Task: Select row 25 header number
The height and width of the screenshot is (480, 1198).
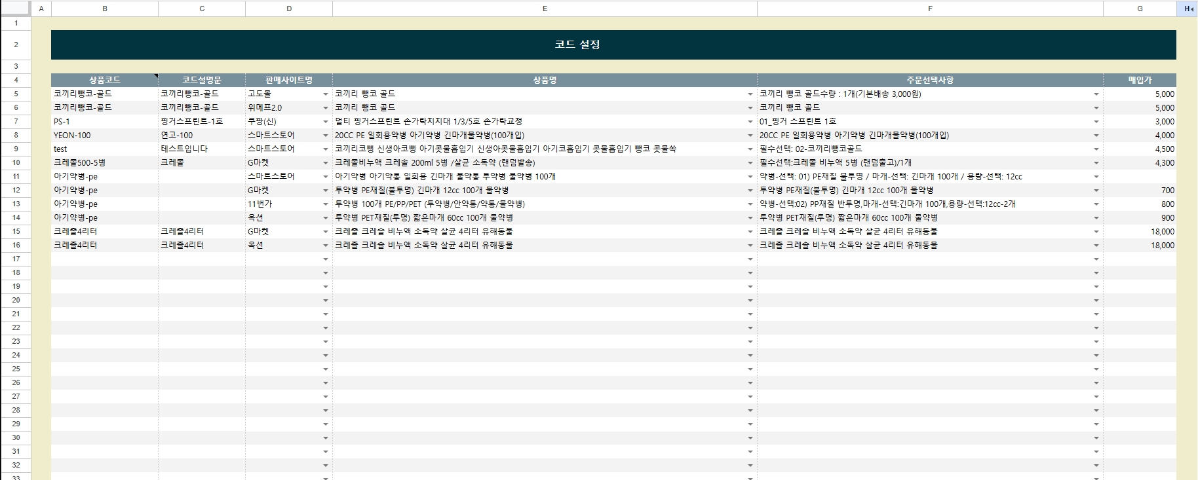Action: tap(16, 369)
